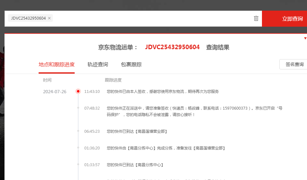The image size is (307, 180).
Task: Click the 京东物流运单 heading label
Action: click(118, 47)
